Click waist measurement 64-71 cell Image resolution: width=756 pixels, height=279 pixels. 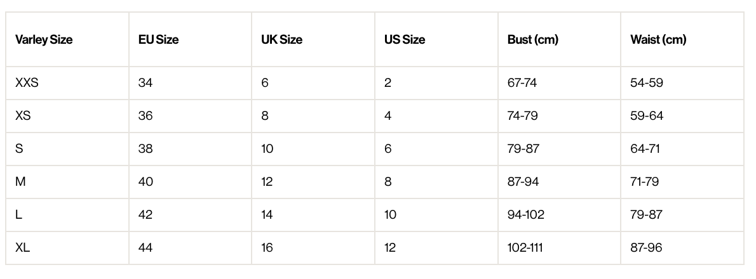tap(645, 149)
